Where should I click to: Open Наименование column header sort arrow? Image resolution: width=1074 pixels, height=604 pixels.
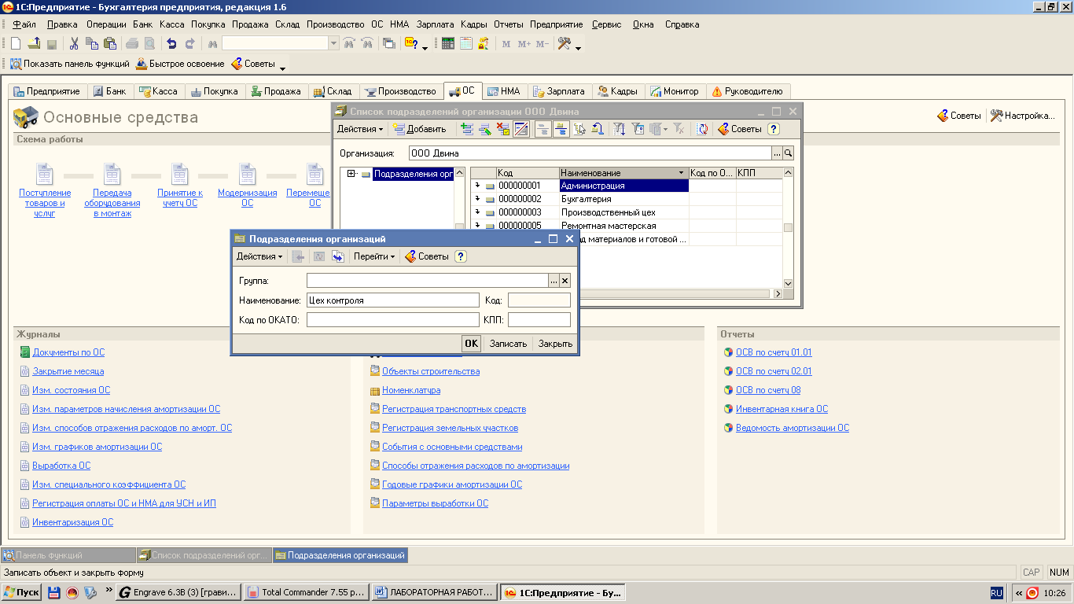(x=681, y=173)
